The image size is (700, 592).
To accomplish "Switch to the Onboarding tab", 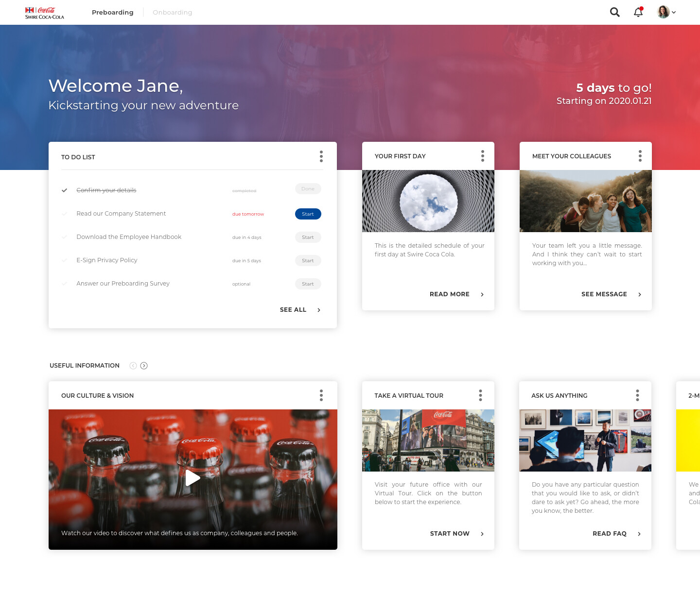I will 172,12.
